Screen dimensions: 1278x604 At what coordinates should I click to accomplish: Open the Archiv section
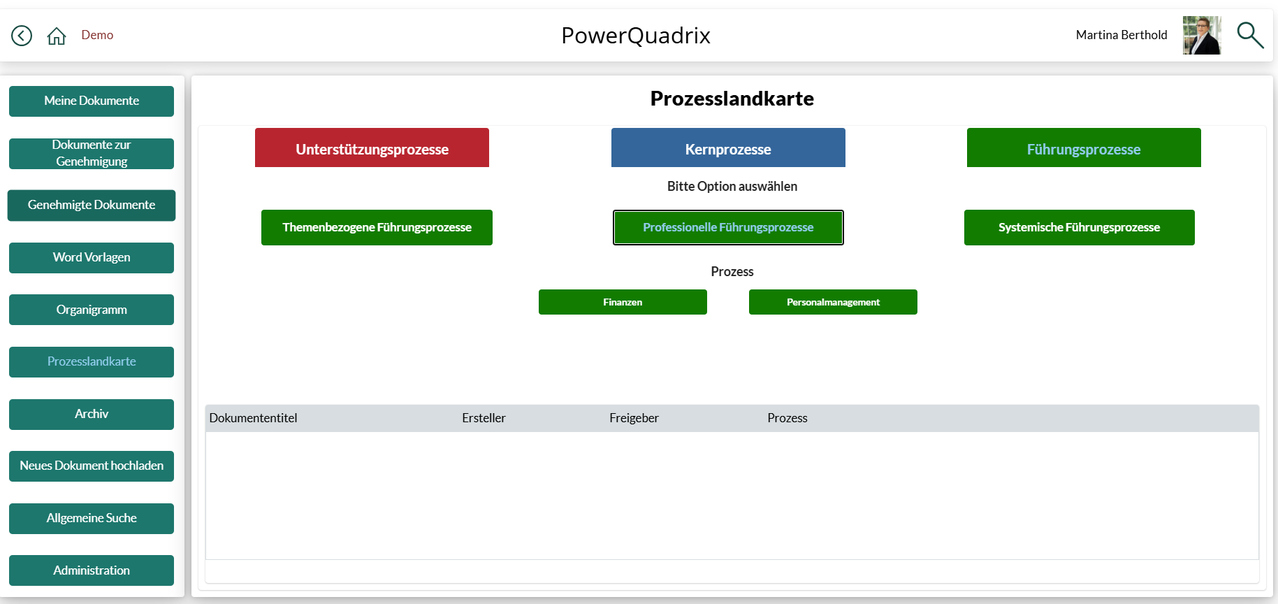coord(92,415)
